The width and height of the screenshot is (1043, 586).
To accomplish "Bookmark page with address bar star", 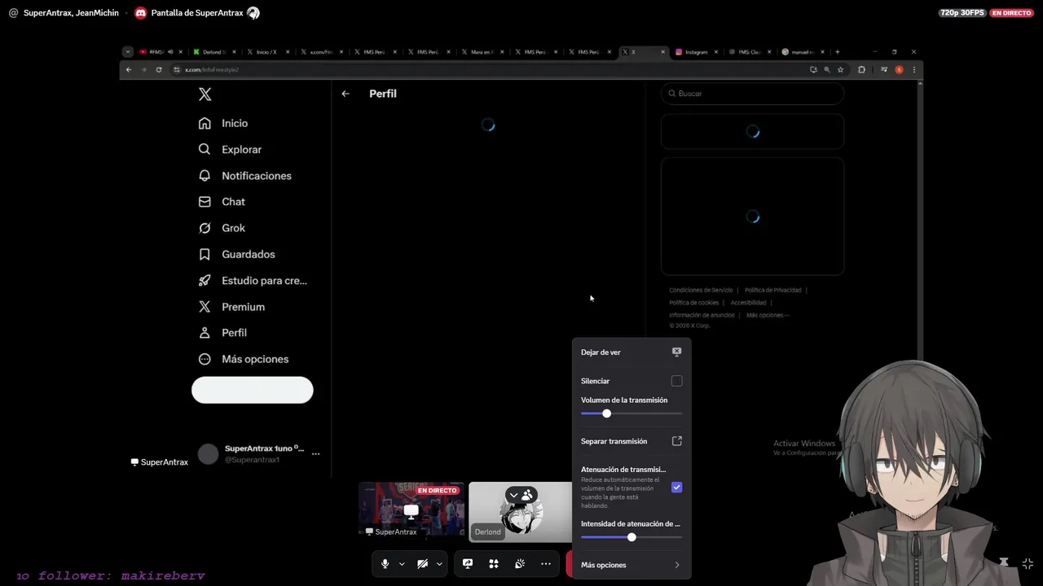I will tap(840, 70).
